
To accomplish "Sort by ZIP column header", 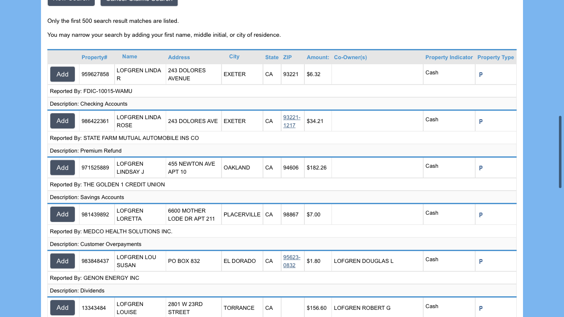I will [x=287, y=57].
